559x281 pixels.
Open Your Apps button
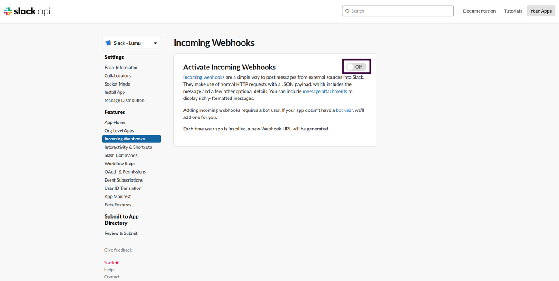pos(541,11)
